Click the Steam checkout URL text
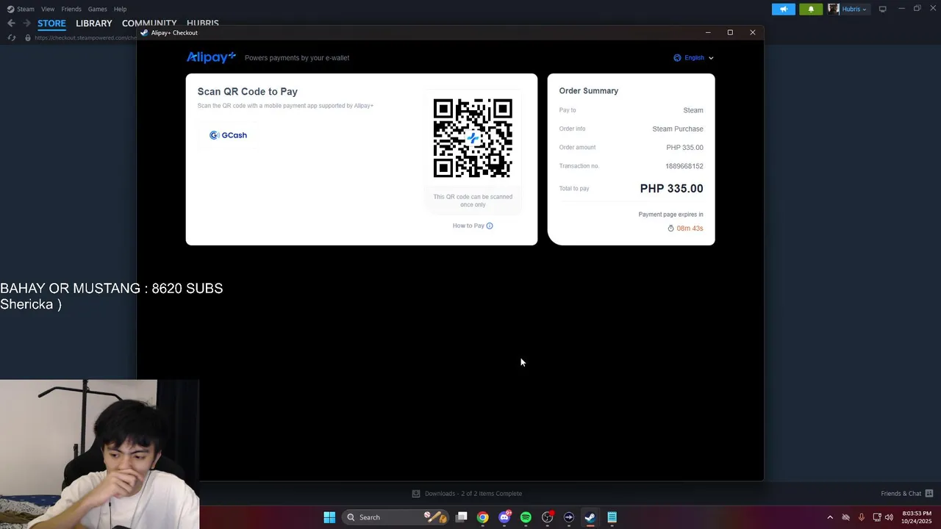Screen dimensions: 941x529 (85, 37)
